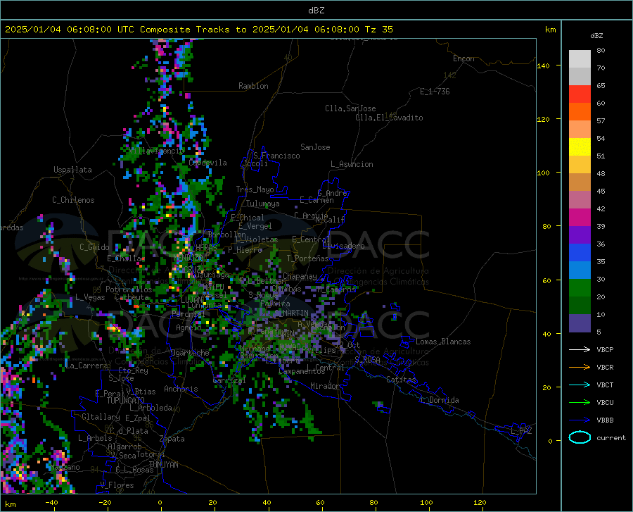The height and width of the screenshot is (512, 633).
Task: Click the cyan 'current' ellipse legend icon
Action: (580, 437)
